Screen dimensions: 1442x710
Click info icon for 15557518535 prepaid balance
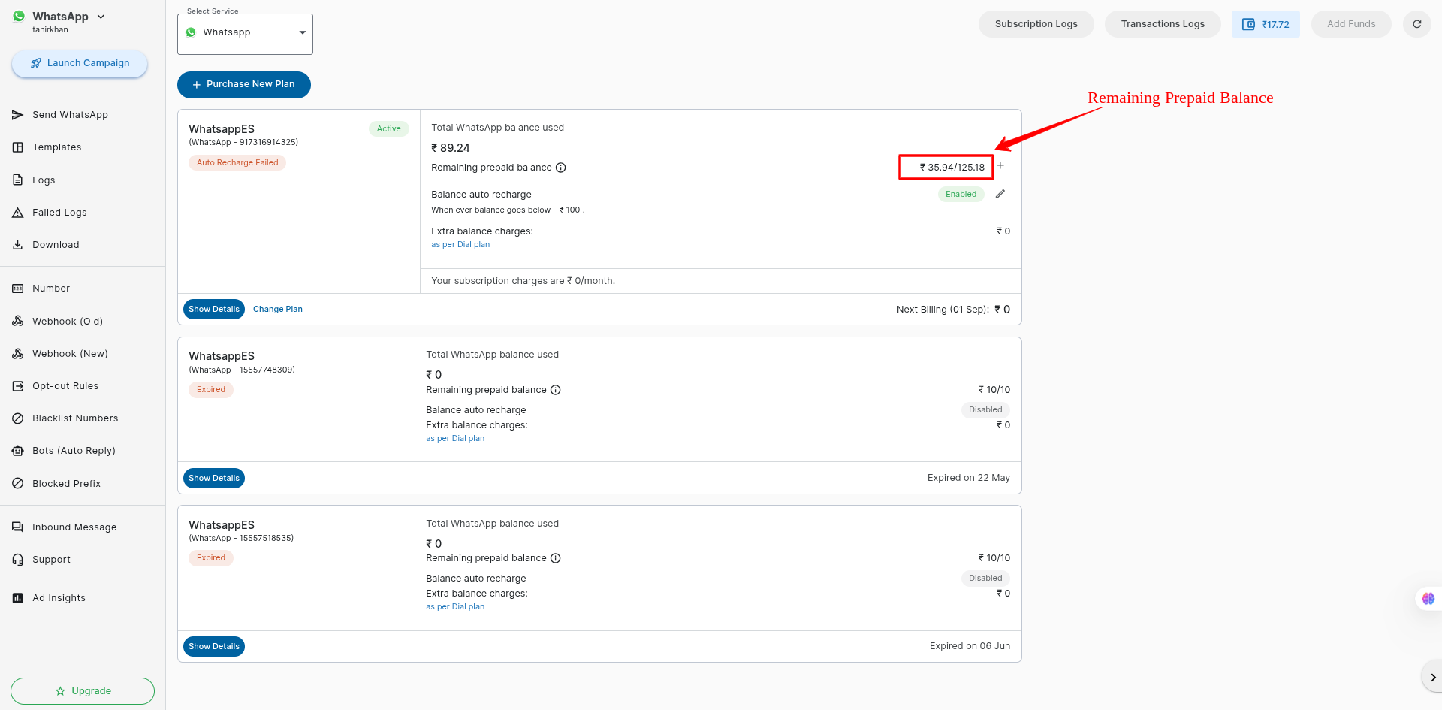pos(556,558)
